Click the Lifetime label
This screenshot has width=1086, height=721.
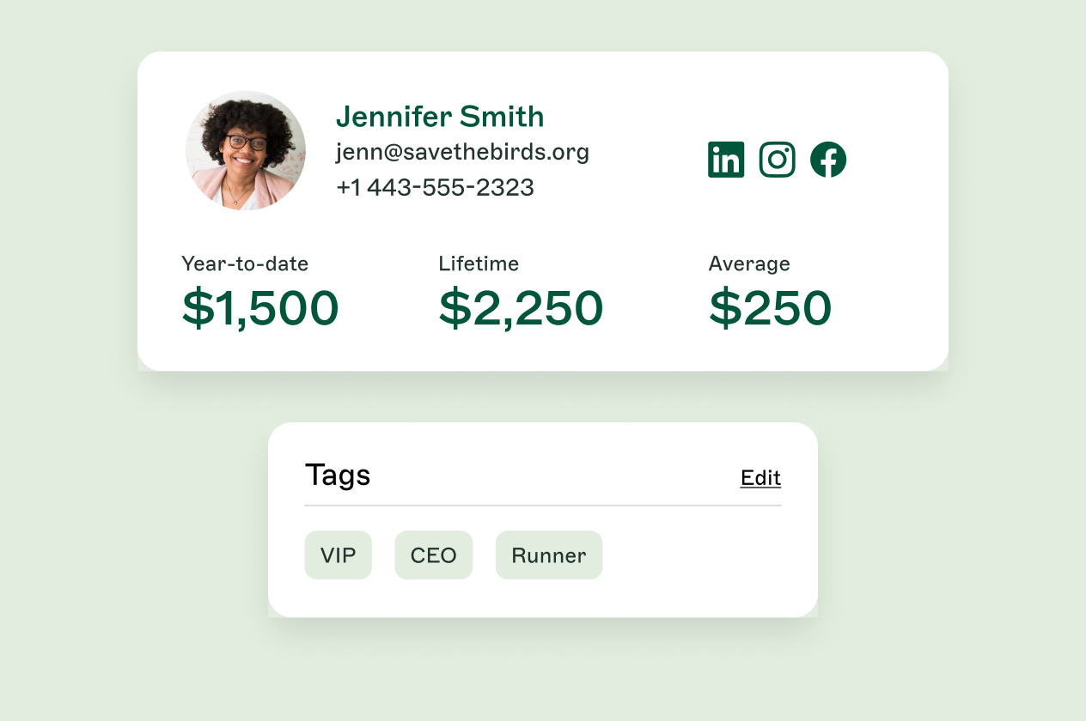[x=479, y=264]
